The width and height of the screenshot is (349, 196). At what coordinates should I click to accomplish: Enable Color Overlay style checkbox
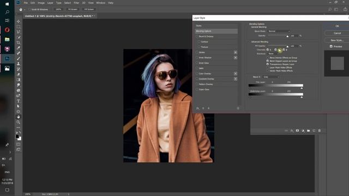197,73
